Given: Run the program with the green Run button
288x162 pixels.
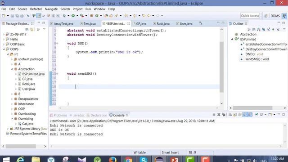Looking at the screenshot, I should pyautogui.click(x=73, y=16).
